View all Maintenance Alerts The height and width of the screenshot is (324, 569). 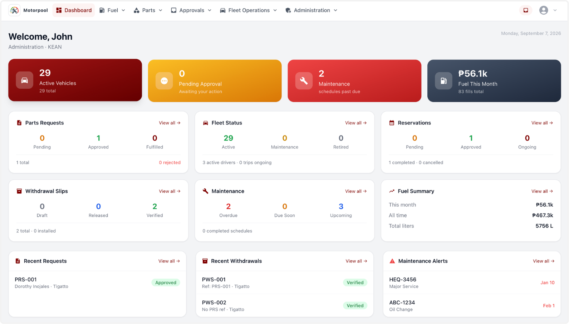click(544, 261)
